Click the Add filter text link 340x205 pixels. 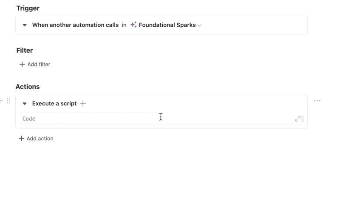click(39, 64)
